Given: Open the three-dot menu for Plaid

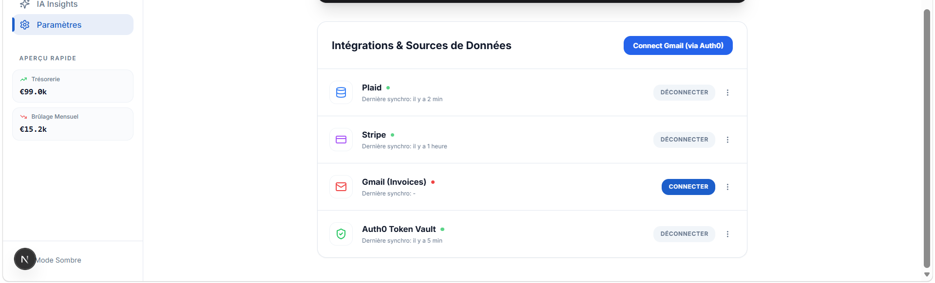Looking at the screenshot, I should [x=727, y=92].
